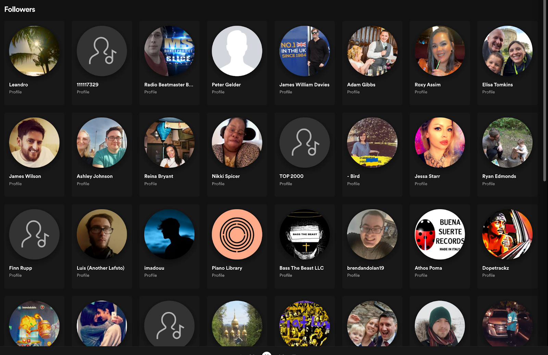Image resolution: width=548 pixels, height=355 pixels.
Task: Click the Piano Library circular logo
Action: (x=237, y=234)
